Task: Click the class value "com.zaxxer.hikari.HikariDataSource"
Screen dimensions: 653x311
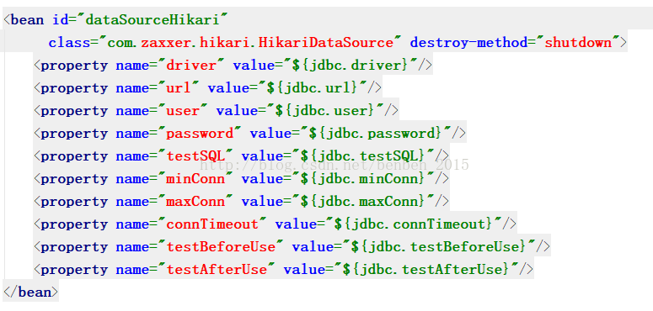Action: (250, 43)
